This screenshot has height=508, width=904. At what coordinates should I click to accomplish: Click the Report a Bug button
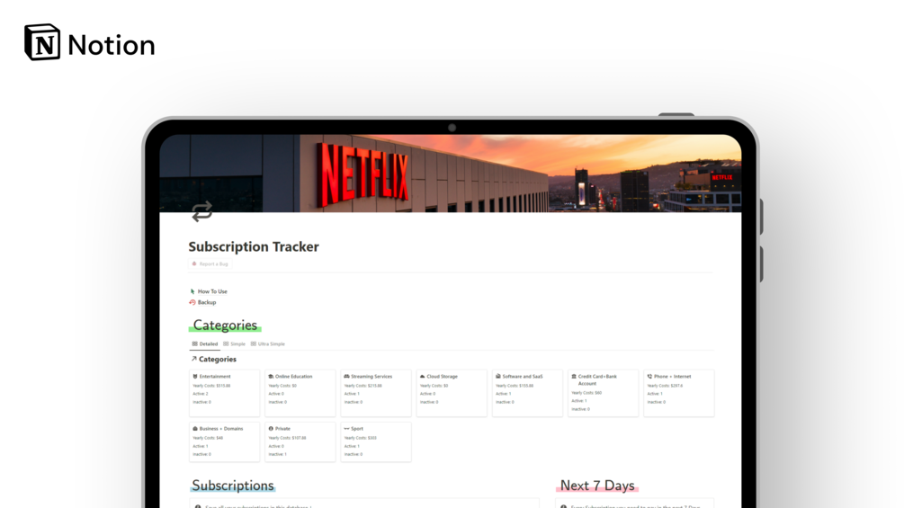[210, 263]
